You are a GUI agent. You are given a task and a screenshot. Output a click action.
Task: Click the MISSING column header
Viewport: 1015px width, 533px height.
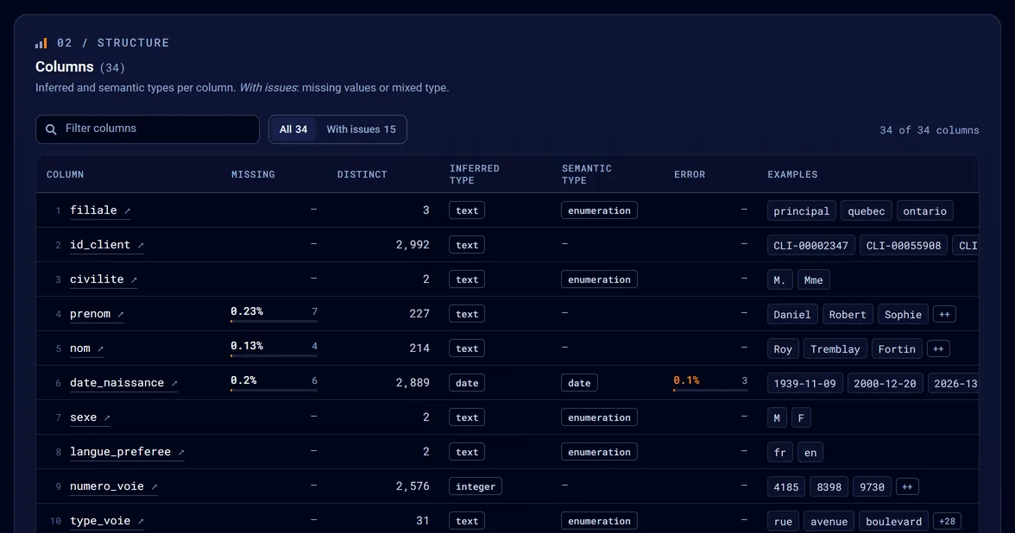point(253,174)
